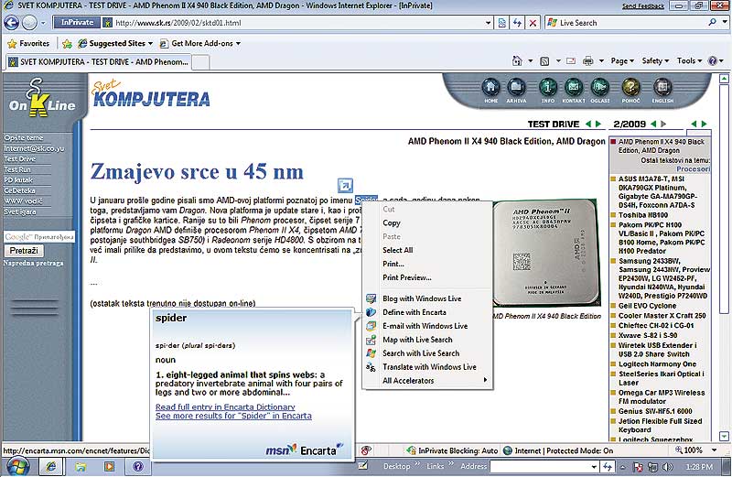Choose Blog with Windows Live
The height and width of the screenshot is (477, 732).
point(427,298)
